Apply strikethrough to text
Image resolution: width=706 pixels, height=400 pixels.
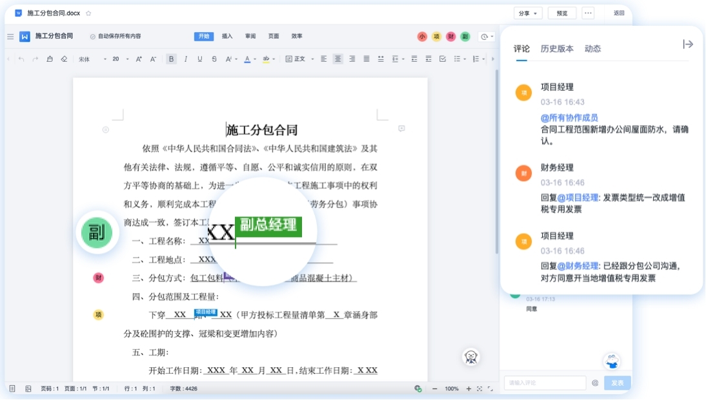coord(214,59)
